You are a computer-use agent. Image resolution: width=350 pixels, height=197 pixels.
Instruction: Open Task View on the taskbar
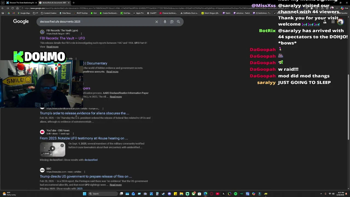(x=121, y=194)
